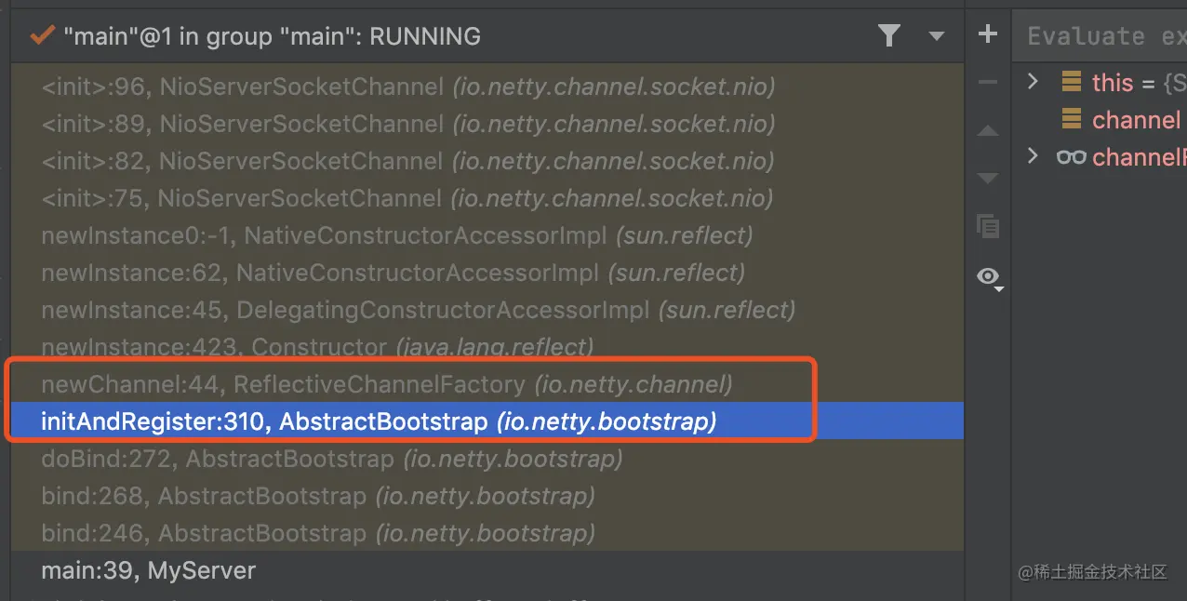Select frame newInstance:423, Constructor
The width and height of the screenshot is (1187, 601).
(487, 347)
